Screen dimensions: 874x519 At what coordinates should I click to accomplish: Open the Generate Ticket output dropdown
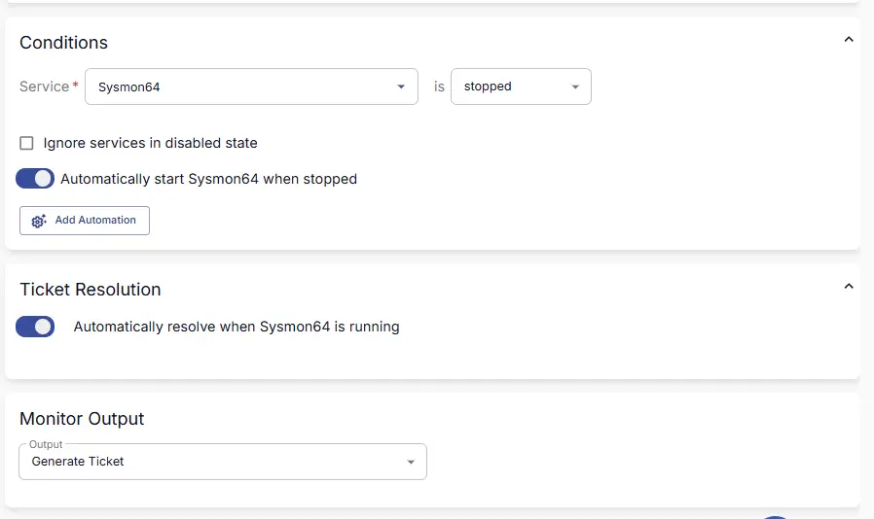point(214,462)
